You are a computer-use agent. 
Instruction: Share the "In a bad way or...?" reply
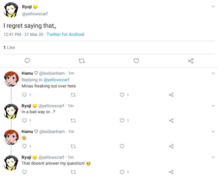point(171,121)
